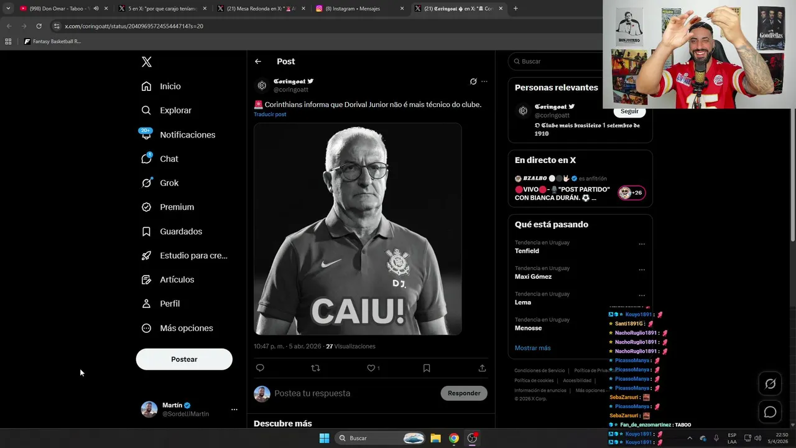Open more options for the Tenfield trend
The image size is (796, 448).
(642, 244)
